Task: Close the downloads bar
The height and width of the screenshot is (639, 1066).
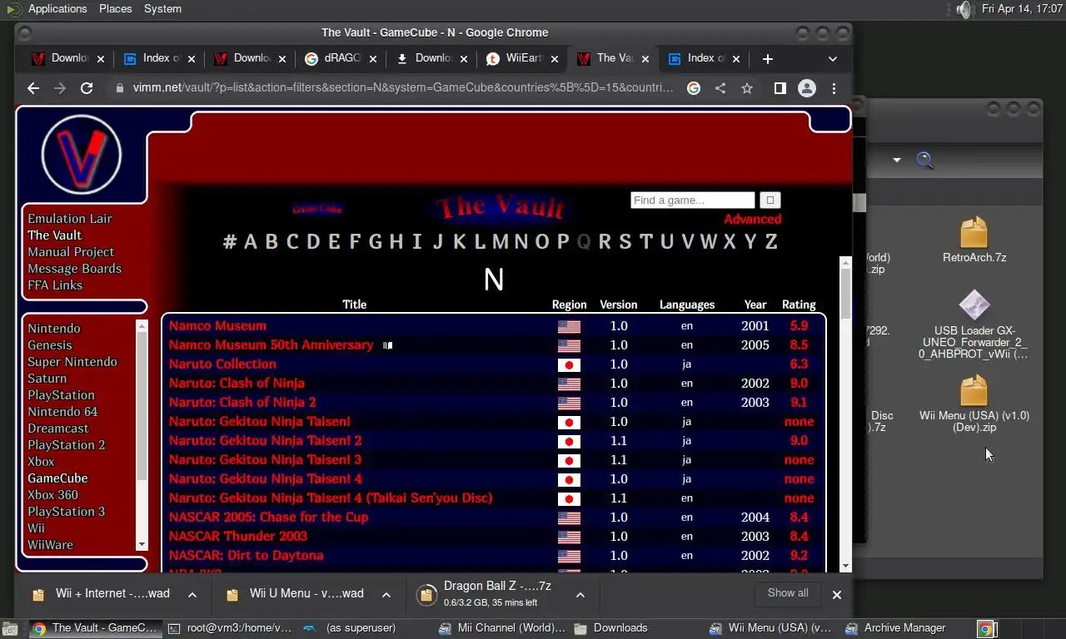Action: [x=837, y=595]
